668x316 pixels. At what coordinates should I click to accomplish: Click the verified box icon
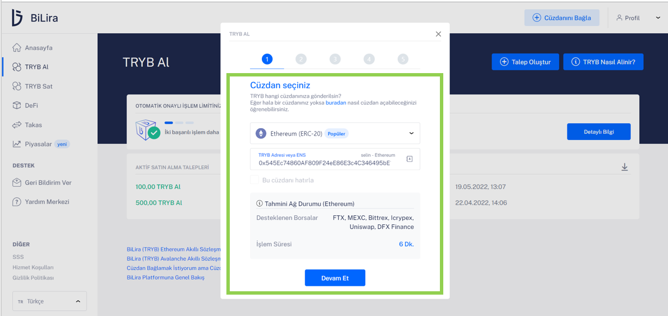[147, 130]
